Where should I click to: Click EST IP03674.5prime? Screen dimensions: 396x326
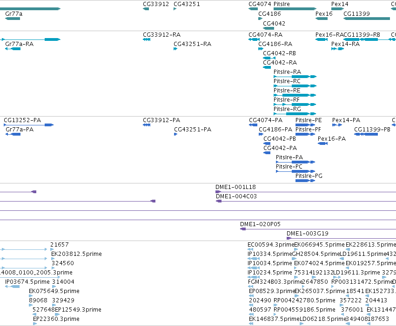[x=12, y=287]
